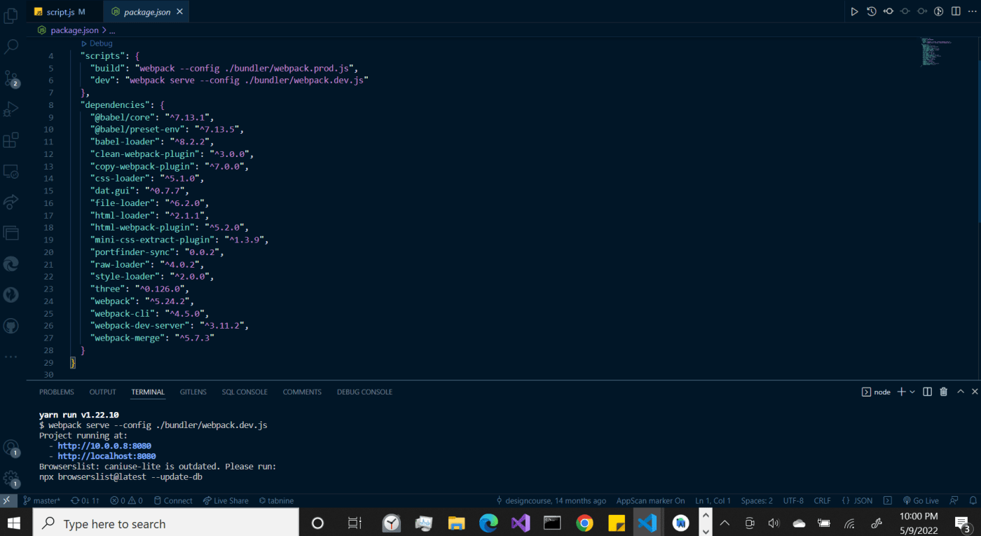This screenshot has height=536, width=981.
Task: Open the Search view in activity bar
Action: (x=11, y=47)
